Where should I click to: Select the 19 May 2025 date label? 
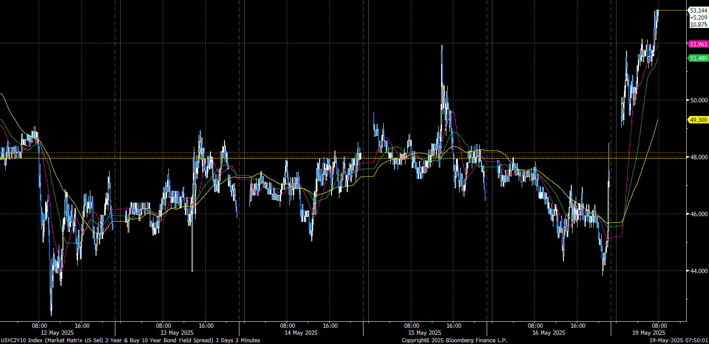[x=648, y=333]
